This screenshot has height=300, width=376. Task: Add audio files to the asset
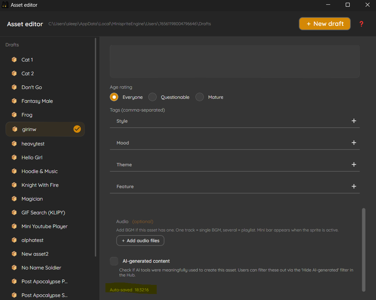(140, 241)
